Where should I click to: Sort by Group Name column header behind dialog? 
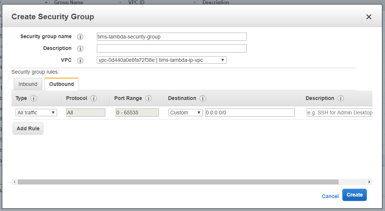(69, 3)
